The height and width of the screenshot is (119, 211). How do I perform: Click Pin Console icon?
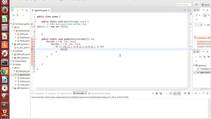185,93
